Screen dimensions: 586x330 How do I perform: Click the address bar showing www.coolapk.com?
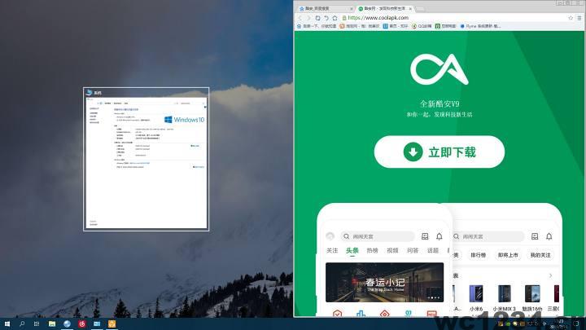tap(454, 18)
